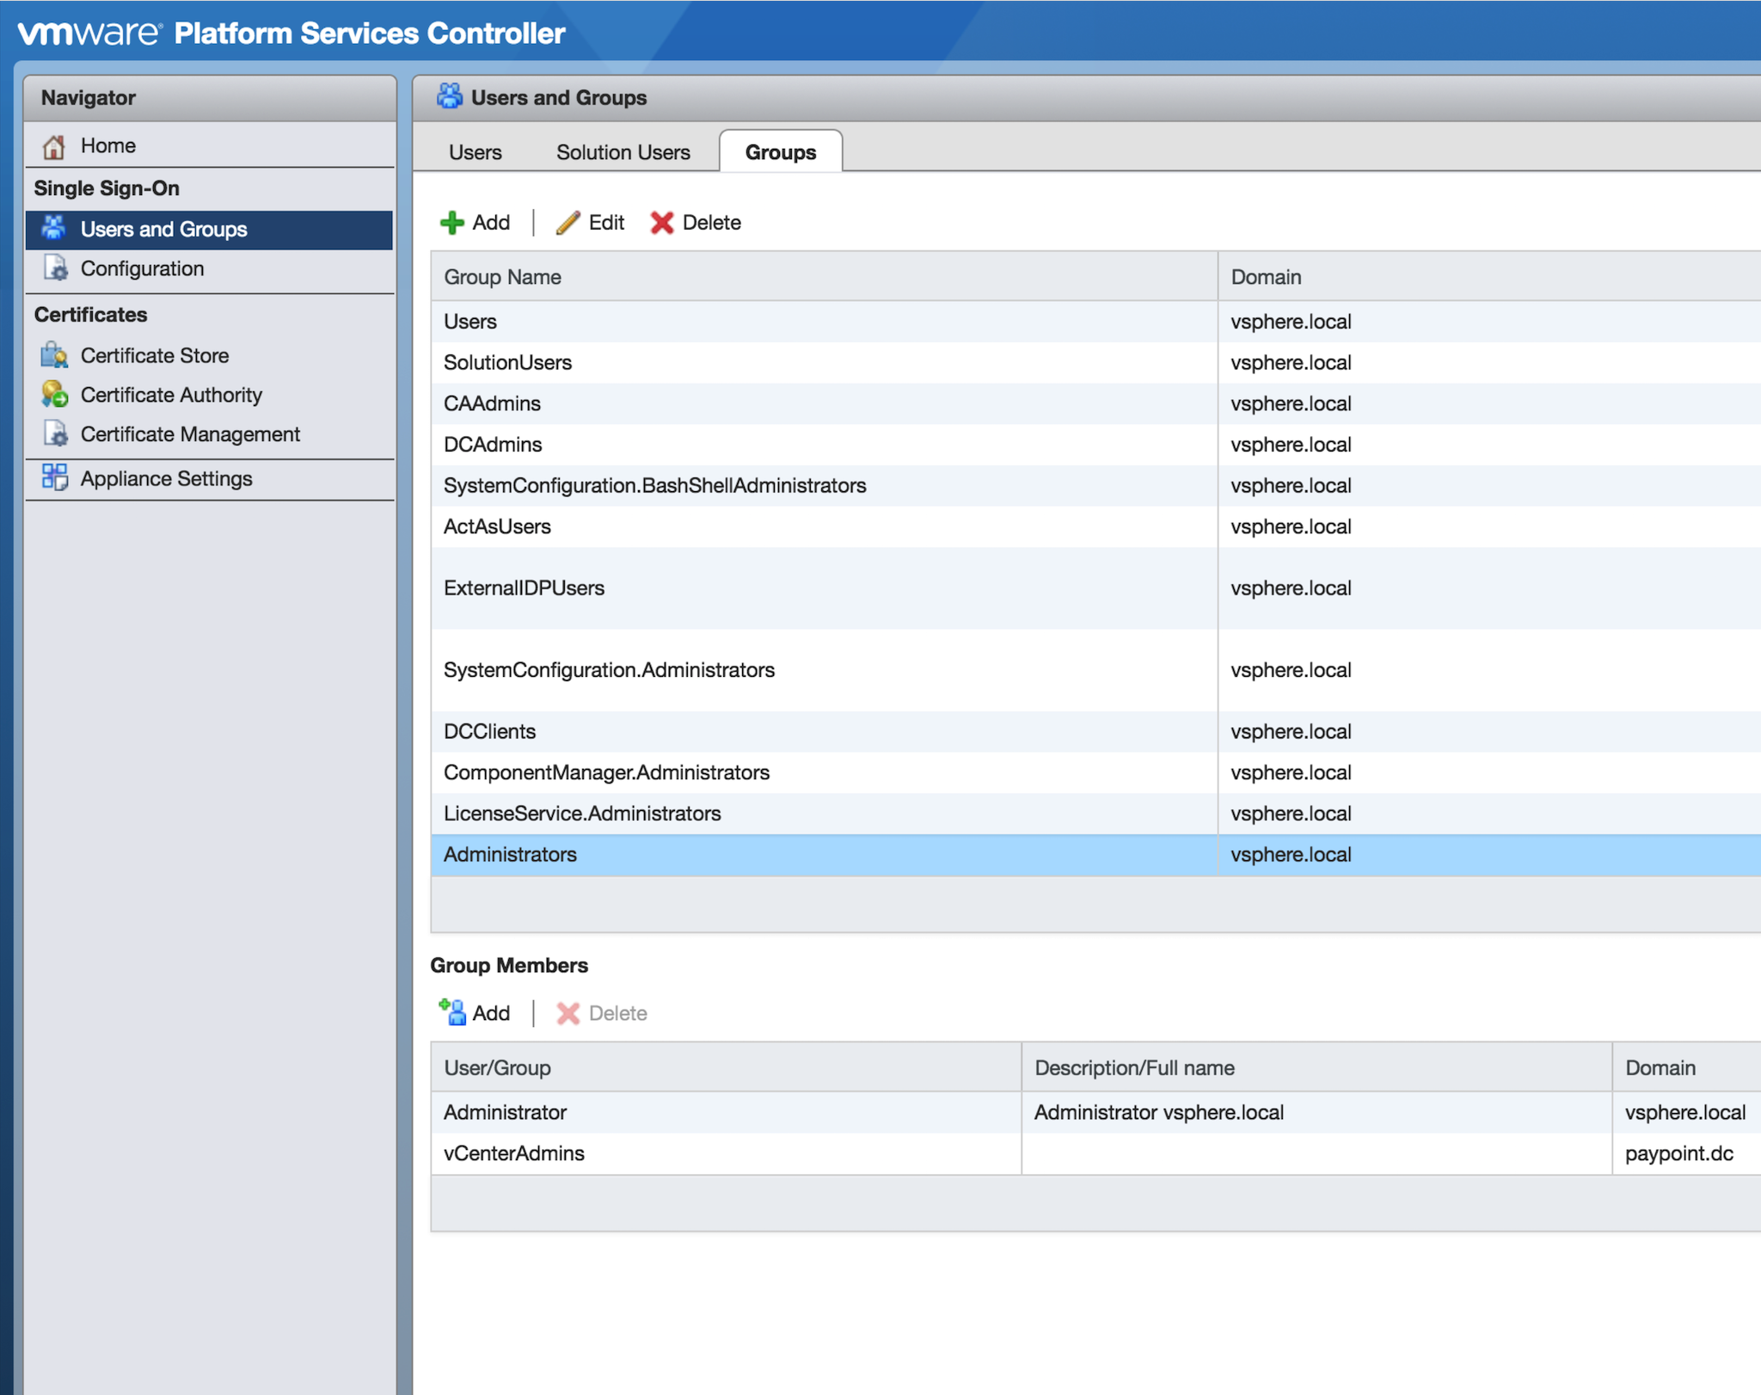This screenshot has height=1395, width=1761.
Task: Click the Certificate Authority icon
Action: [54, 395]
